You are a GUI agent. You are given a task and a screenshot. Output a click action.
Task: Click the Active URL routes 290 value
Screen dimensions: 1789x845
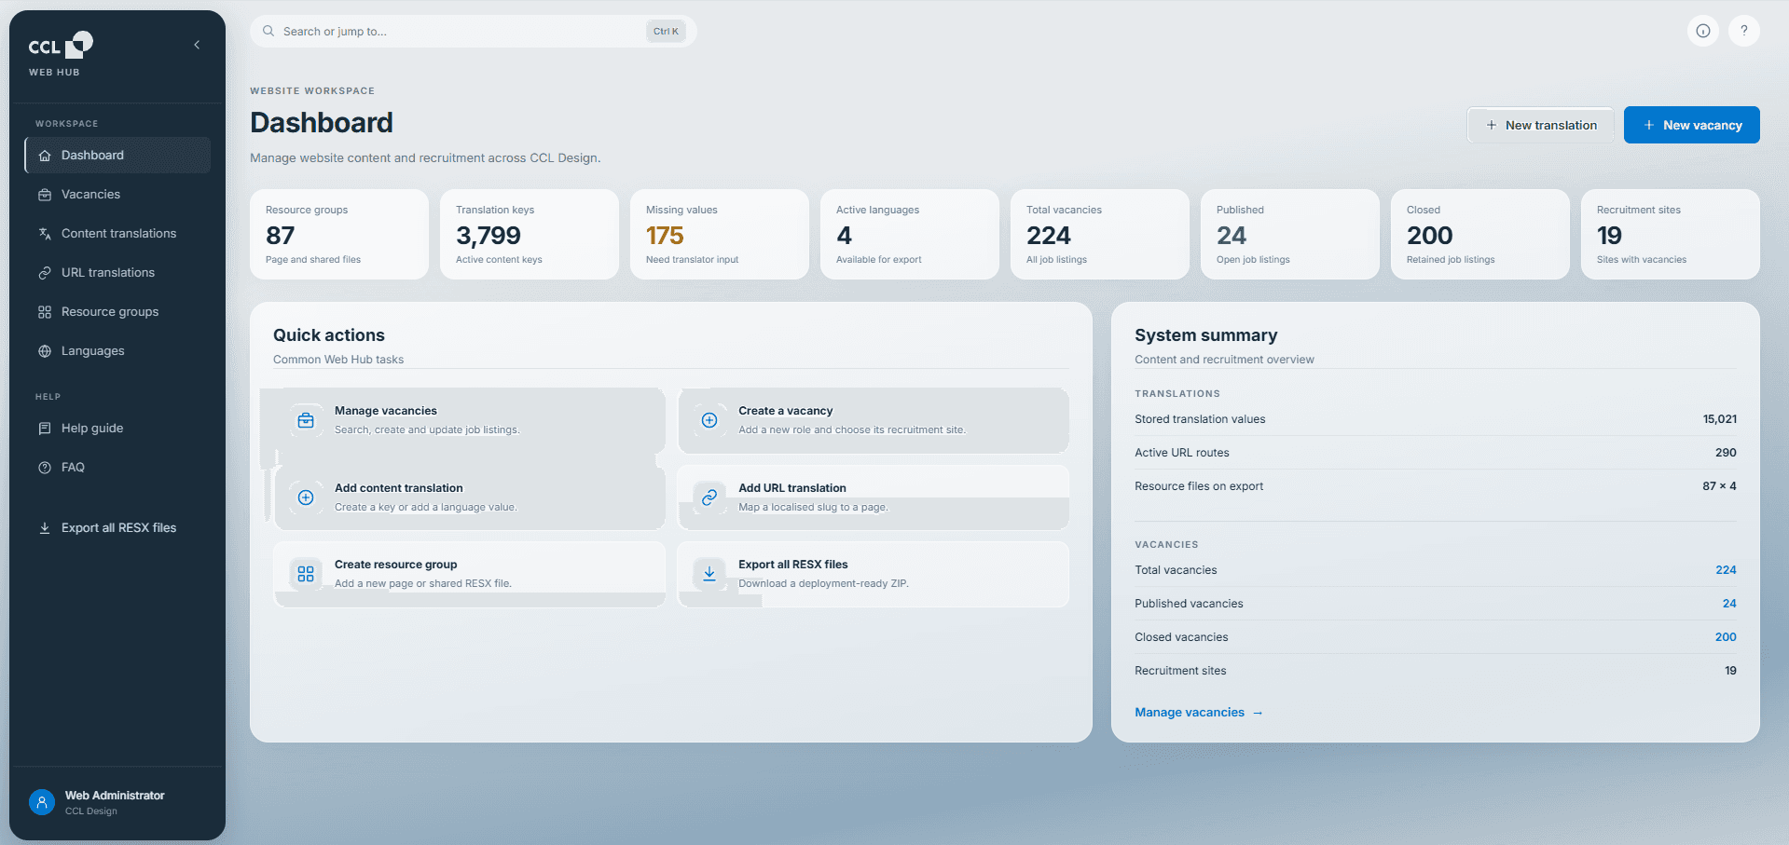[1726, 453]
